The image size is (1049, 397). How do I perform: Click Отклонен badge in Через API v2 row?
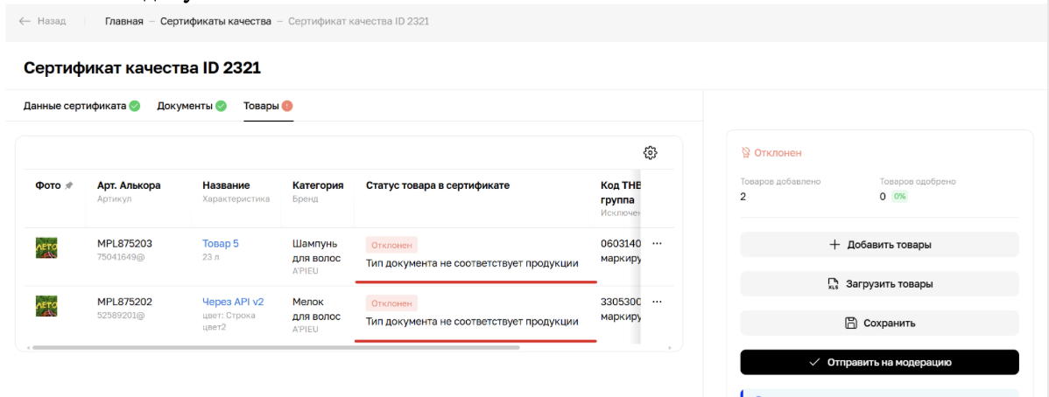pos(391,303)
